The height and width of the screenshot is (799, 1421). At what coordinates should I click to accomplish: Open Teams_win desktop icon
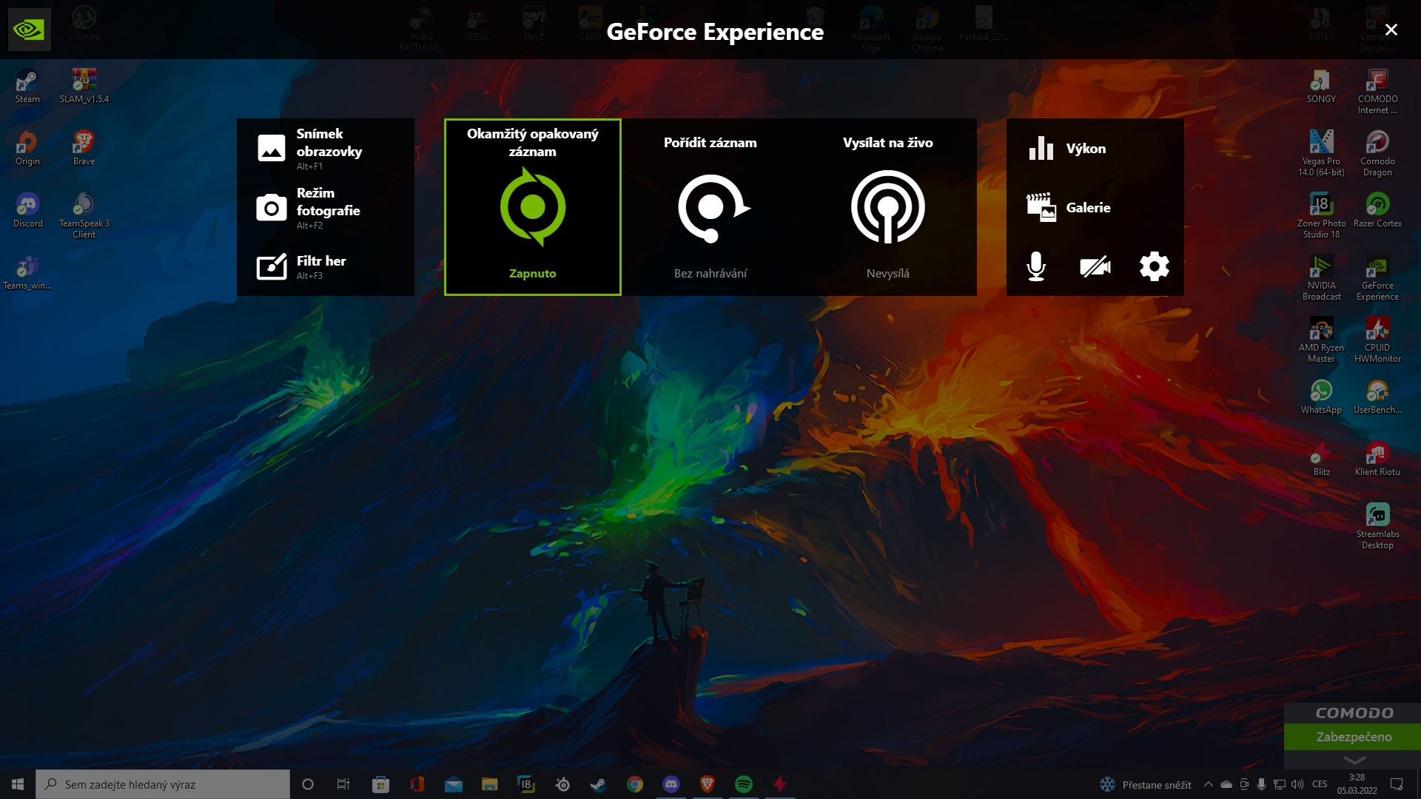[x=27, y=272]
